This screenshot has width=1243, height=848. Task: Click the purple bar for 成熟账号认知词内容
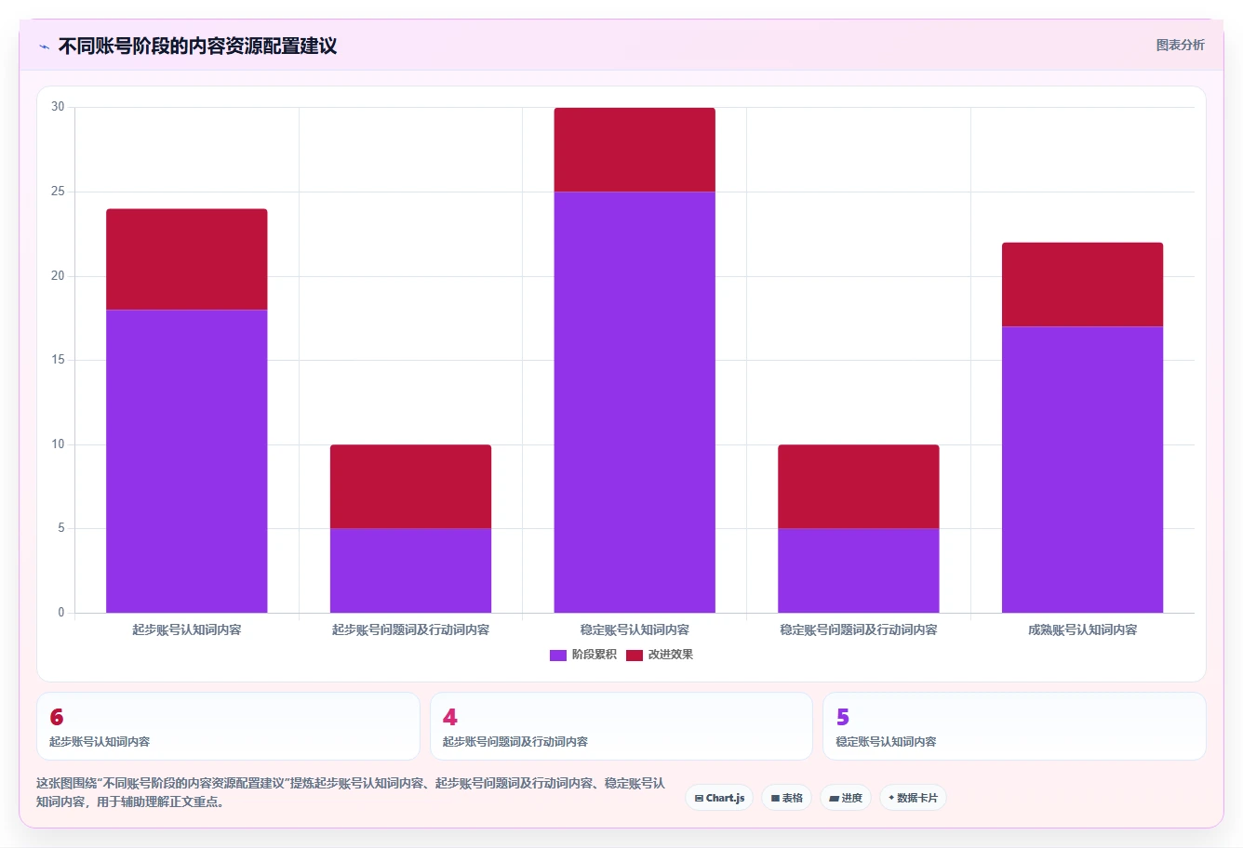point(1082,470)
